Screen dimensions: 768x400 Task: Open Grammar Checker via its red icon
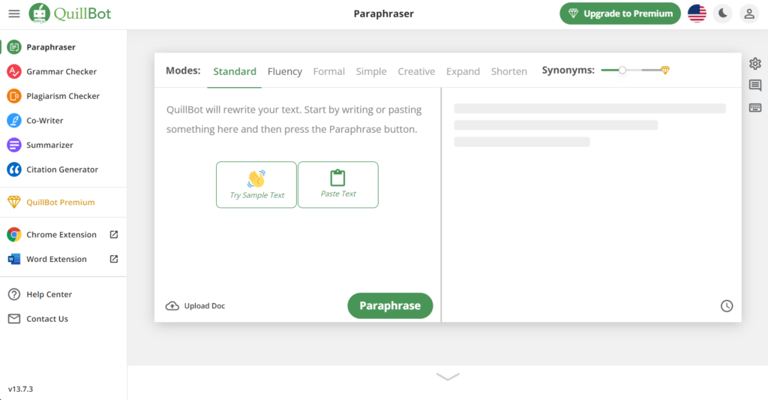pos(14,71)
